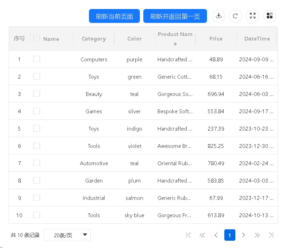This screenshot has width=288, height=248.
Task: Click the 刷新当前页面 button
Action: tap(114, 16)
